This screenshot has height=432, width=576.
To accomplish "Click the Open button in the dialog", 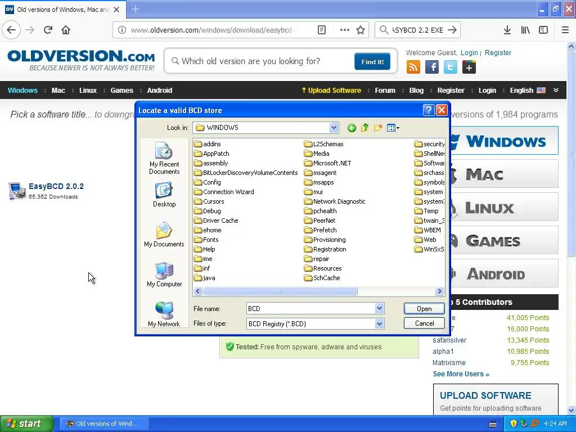I will coord(424,309).
